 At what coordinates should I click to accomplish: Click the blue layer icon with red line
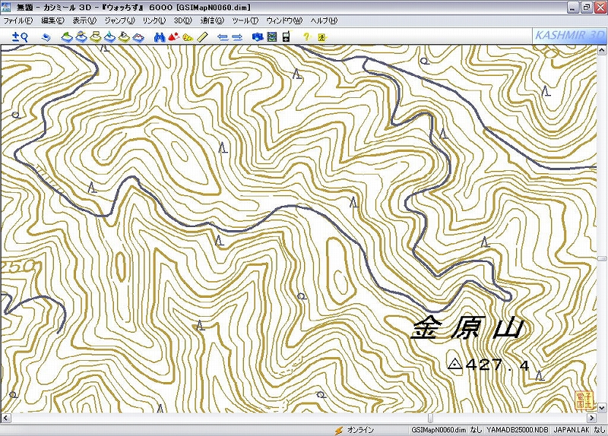138,37
